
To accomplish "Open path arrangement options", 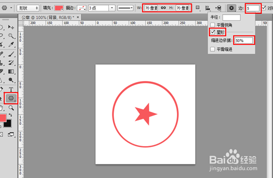I will tap(218, 8).
